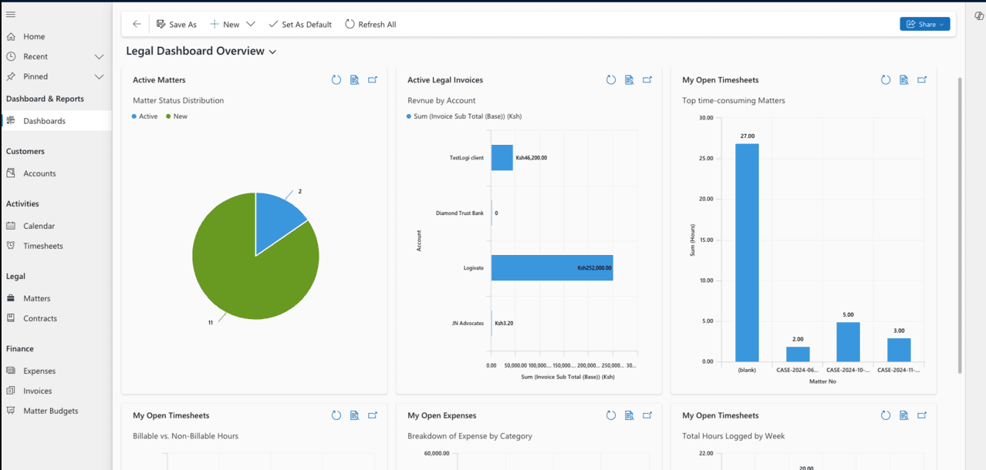Expand the Total Hours Logged by Week chart
The image size is (986, 470).
point(922,415)
